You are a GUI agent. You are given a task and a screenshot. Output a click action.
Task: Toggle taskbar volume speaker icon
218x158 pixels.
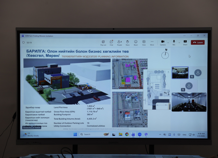coord(194,135)
